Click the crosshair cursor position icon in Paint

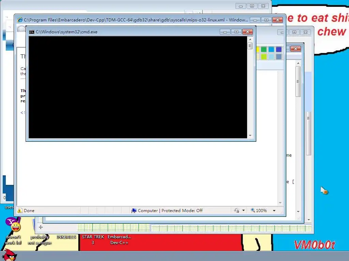(41, 227)
